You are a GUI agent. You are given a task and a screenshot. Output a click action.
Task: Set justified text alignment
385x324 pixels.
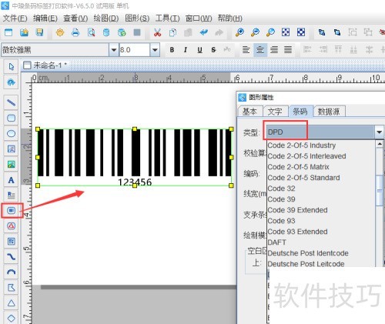click(x=288, y=50)
